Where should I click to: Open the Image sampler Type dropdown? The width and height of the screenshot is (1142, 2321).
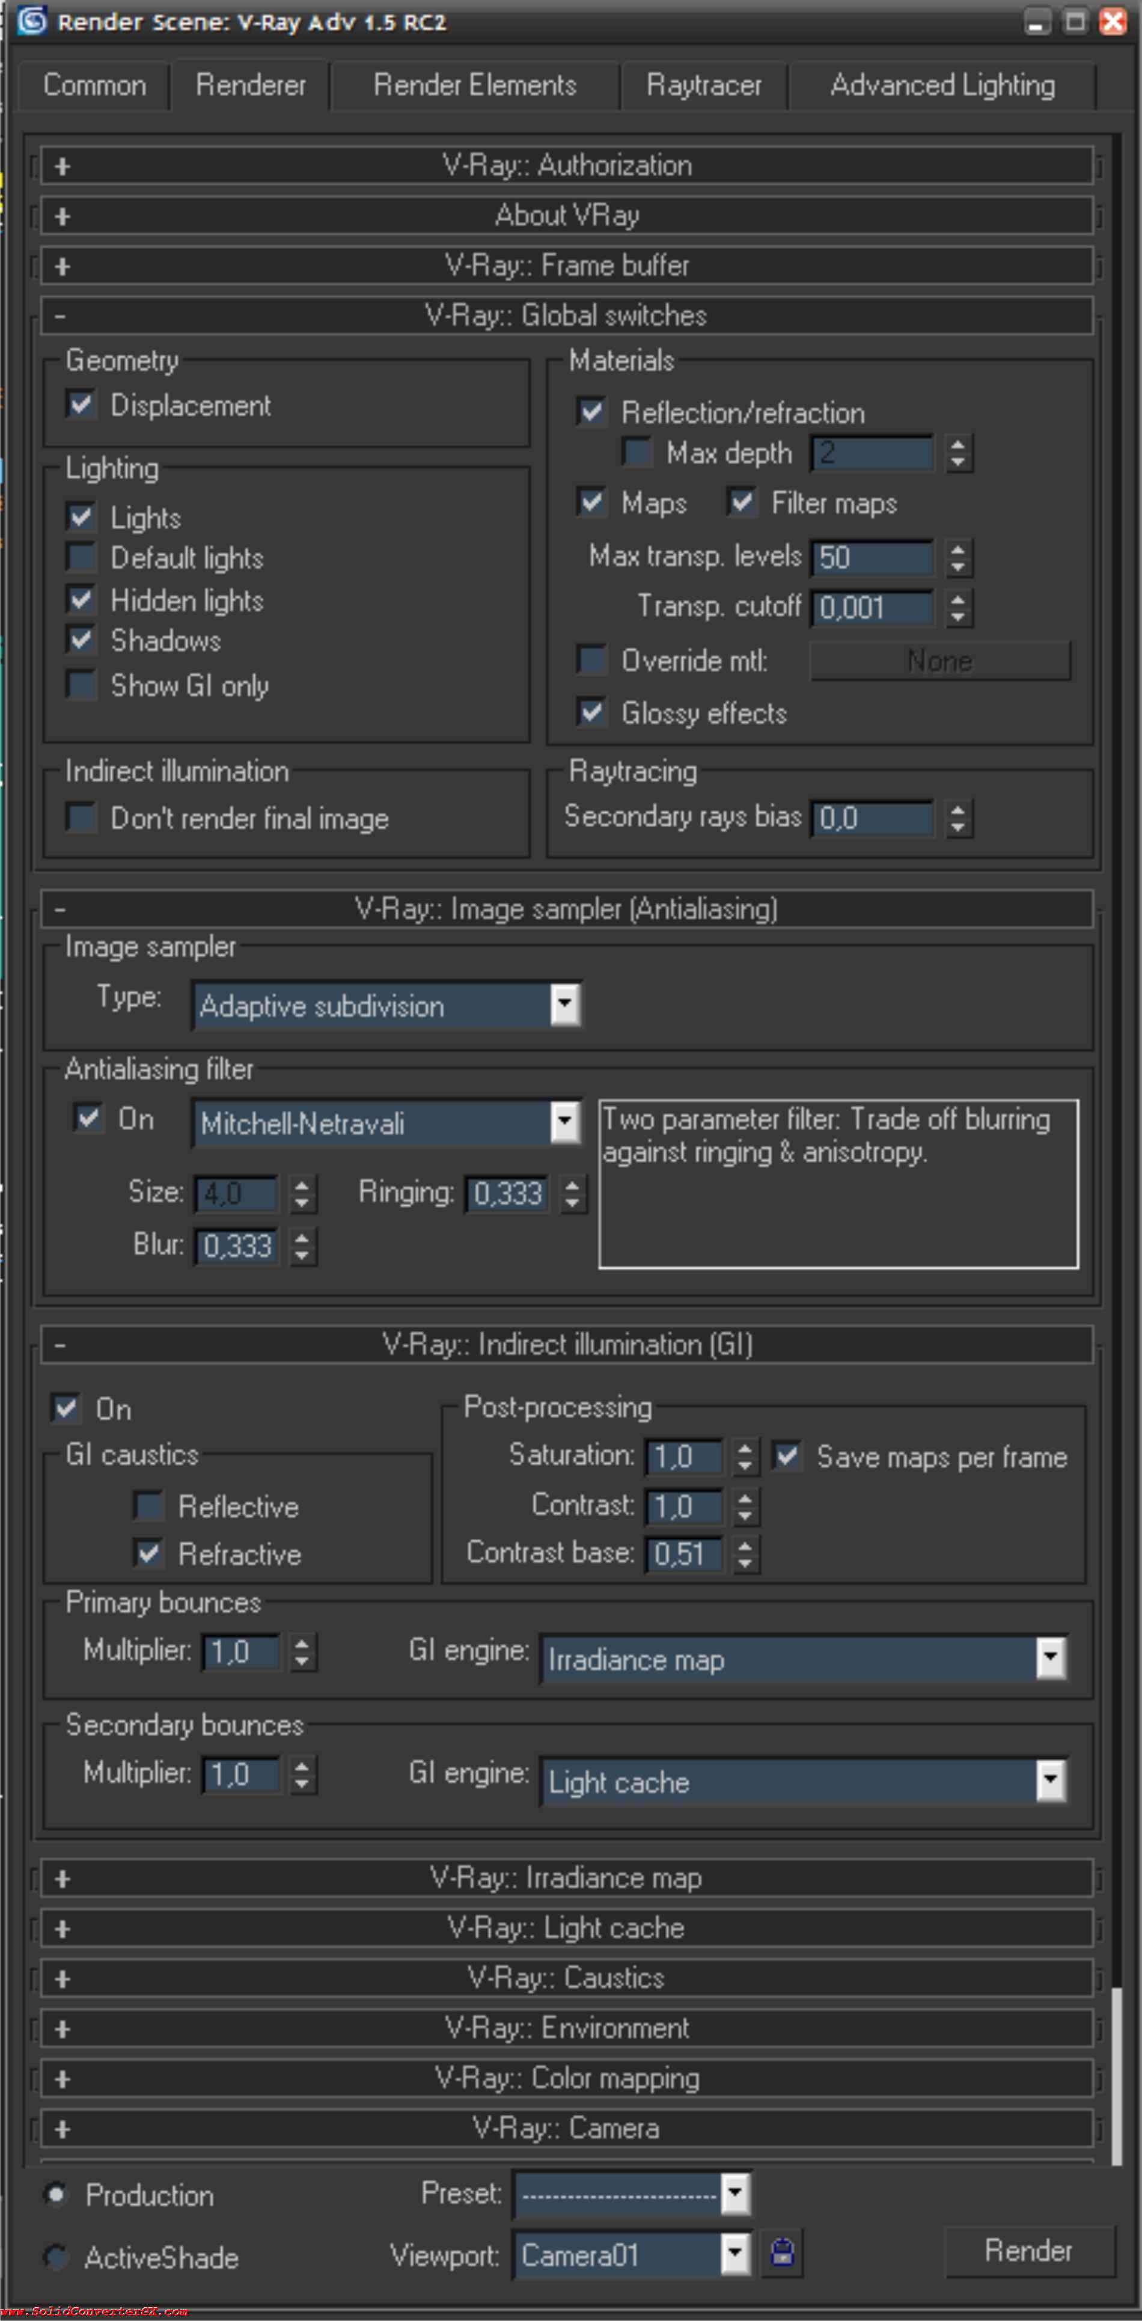(x=565, y=1005)
